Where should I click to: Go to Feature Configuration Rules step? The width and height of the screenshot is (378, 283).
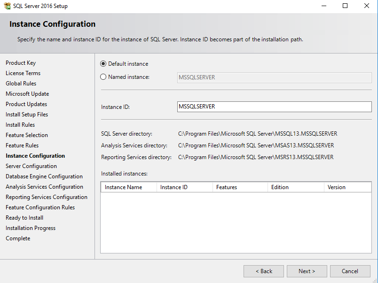coord(40,207)
